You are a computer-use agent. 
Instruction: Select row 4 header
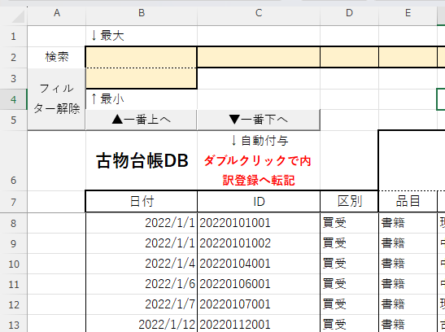13,99
